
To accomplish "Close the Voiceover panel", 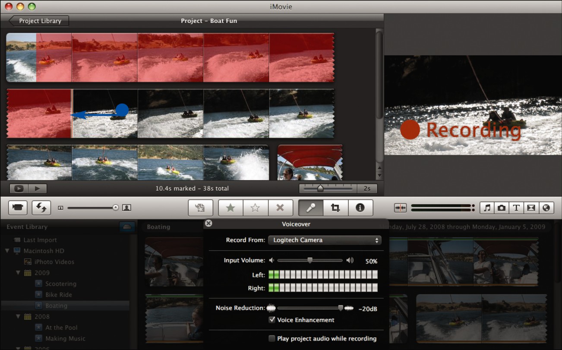I will click(208, 223).
